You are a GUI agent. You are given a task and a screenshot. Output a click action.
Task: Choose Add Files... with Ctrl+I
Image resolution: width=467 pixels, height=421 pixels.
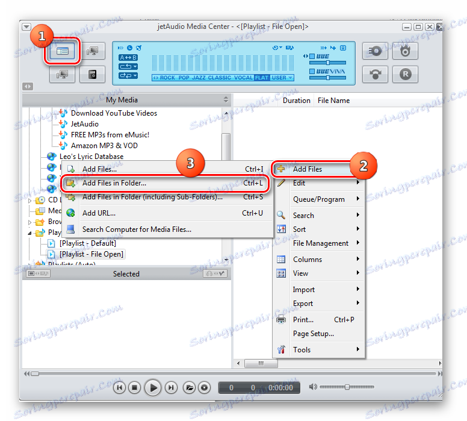(167, 169)
